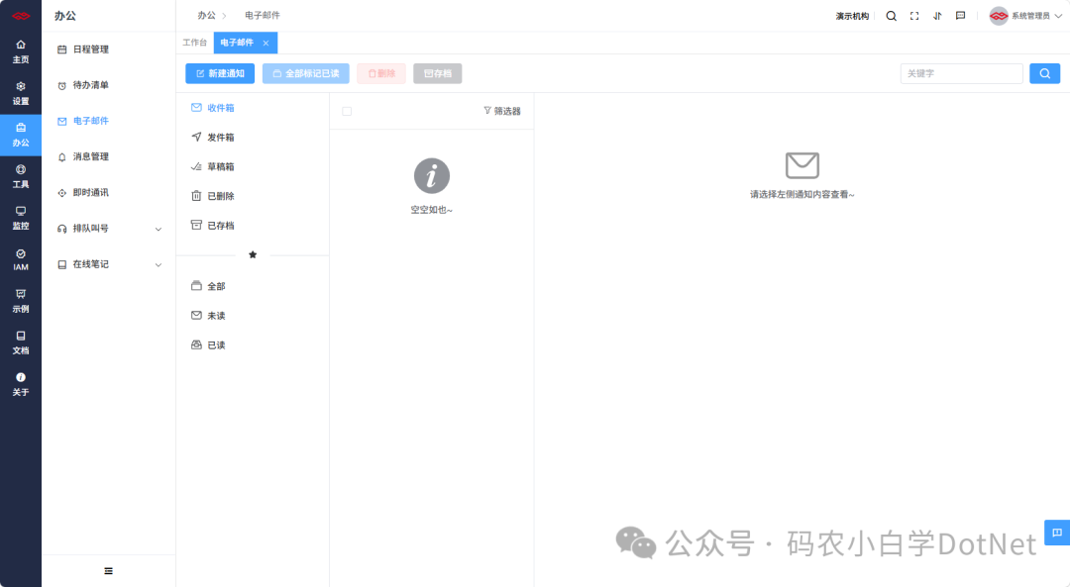Image resolution: width=1070 pixels, height=587 pixels.
Task: Focus the 关键字 keyword search field
Action: [x=961, y=73]
